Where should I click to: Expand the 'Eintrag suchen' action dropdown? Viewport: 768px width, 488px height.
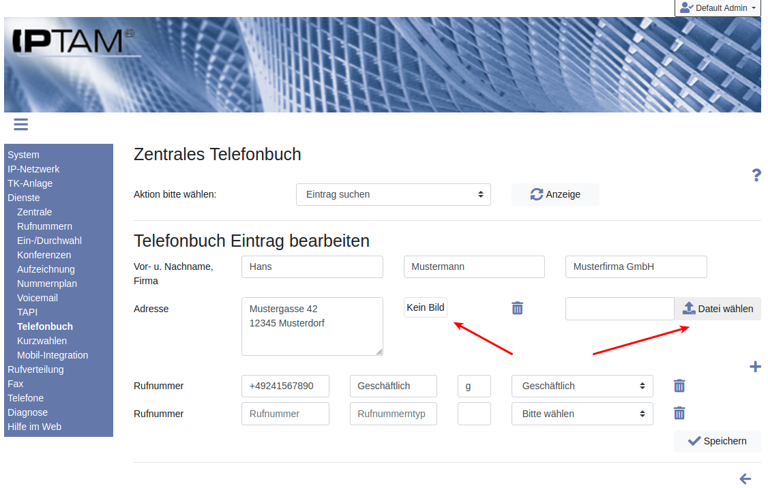pos(394,194)
